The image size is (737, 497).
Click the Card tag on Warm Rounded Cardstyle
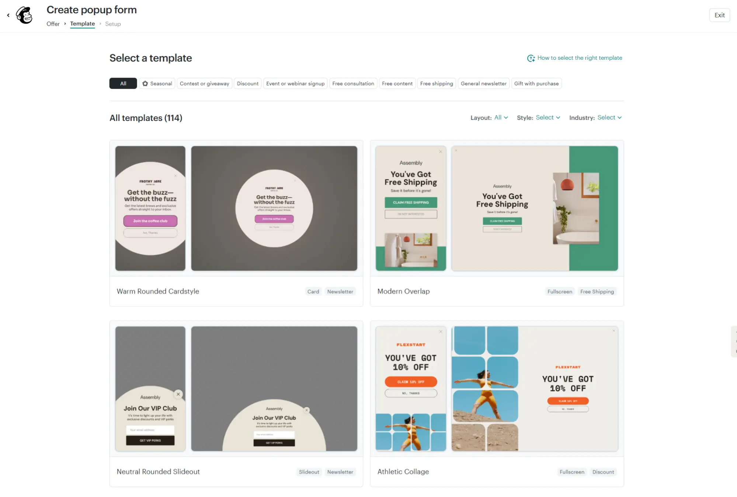click(313, 291)
